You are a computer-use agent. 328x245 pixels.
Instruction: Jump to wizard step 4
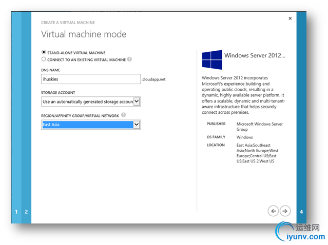click(301, 212)
